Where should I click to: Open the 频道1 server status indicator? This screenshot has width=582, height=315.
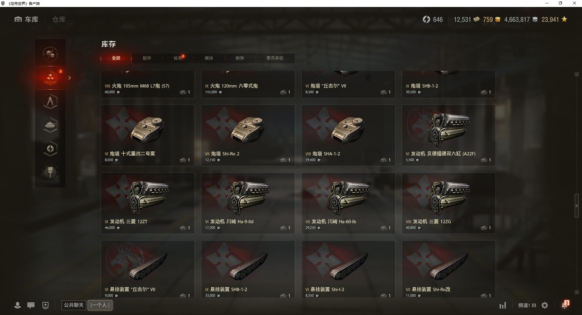527,305
